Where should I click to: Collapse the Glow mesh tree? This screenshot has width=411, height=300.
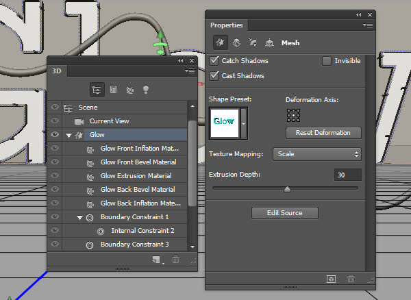click(68, 136)
